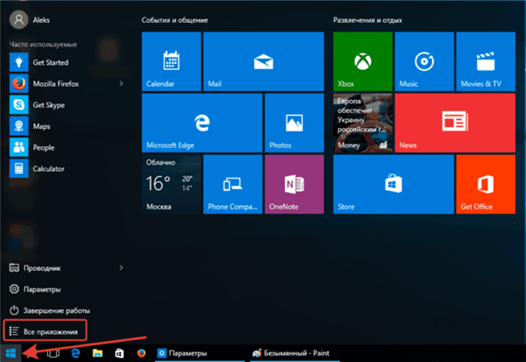This screenshot has width=526, height=362.
Task: Click the Aleks user account
Action: point(30,20)
